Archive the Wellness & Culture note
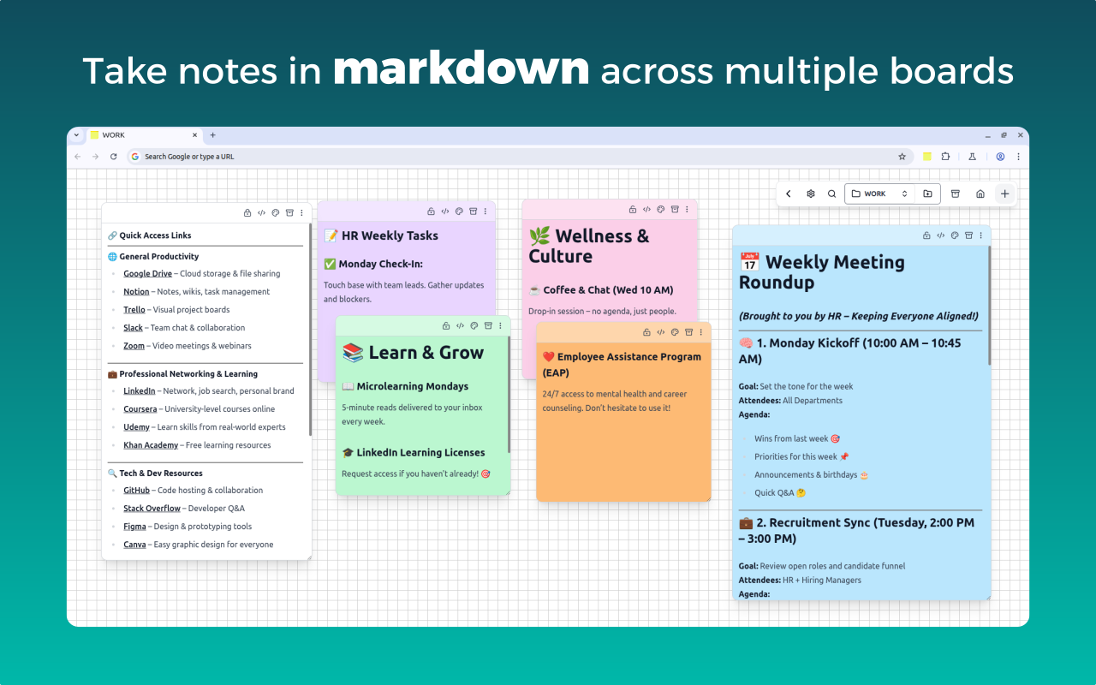 tap(674, 209)
